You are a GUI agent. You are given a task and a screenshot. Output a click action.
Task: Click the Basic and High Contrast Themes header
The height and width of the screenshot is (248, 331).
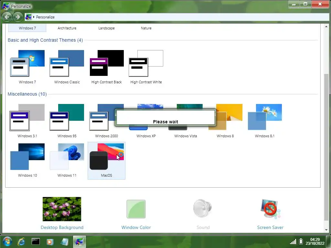[45, 40]
